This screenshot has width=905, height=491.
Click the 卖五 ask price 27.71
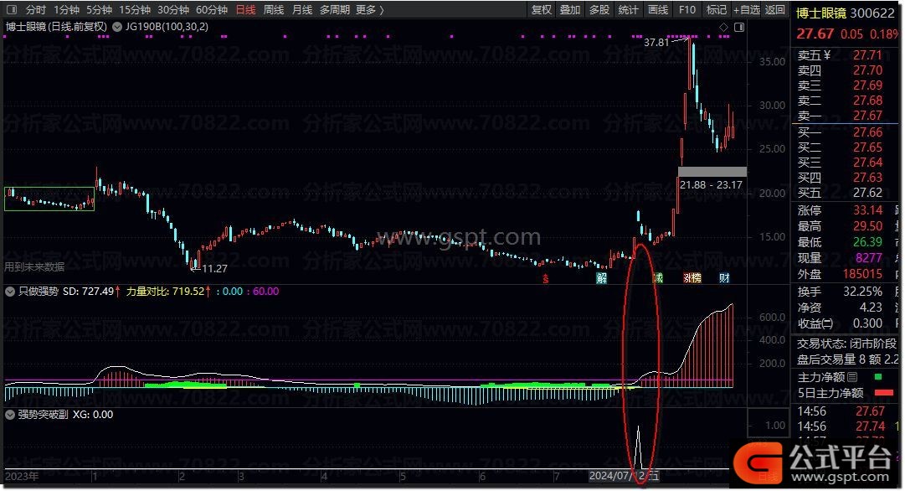pyautogui.click(x=868, y=54)
